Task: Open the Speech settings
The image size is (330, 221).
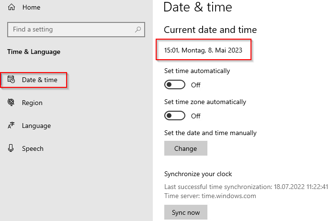Action: tap(33, 148)
